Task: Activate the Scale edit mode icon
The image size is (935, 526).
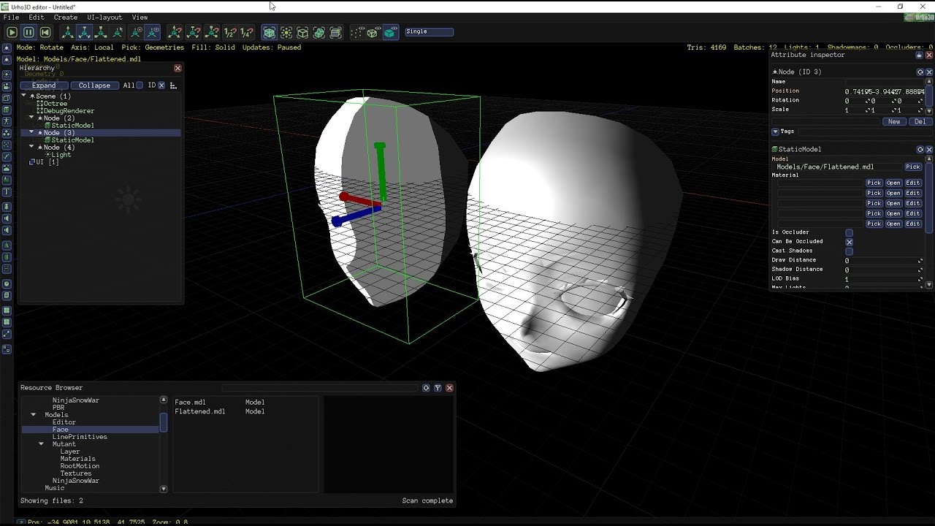Action: pyautogui.click(x=102, y=32)
